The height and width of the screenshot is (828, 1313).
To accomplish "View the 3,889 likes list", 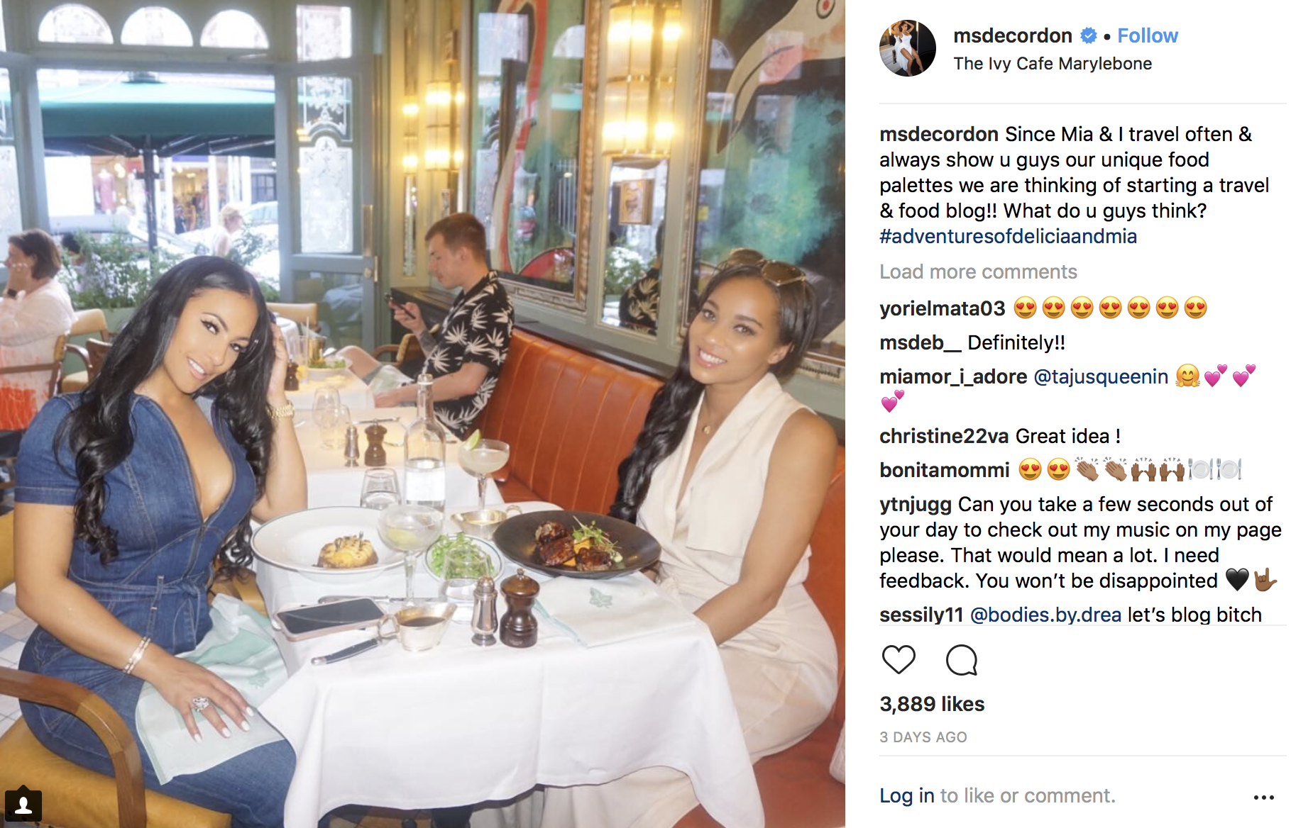I will pos(932,704).
